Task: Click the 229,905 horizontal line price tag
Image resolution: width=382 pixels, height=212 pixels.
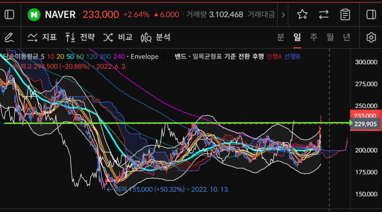Action: coord(365,124)
